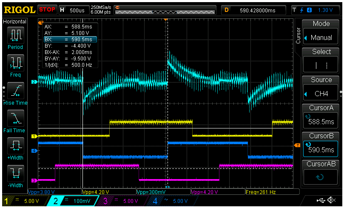
Task: Click the orange trigger level marker on right
Action: click(x=297, y=145)
